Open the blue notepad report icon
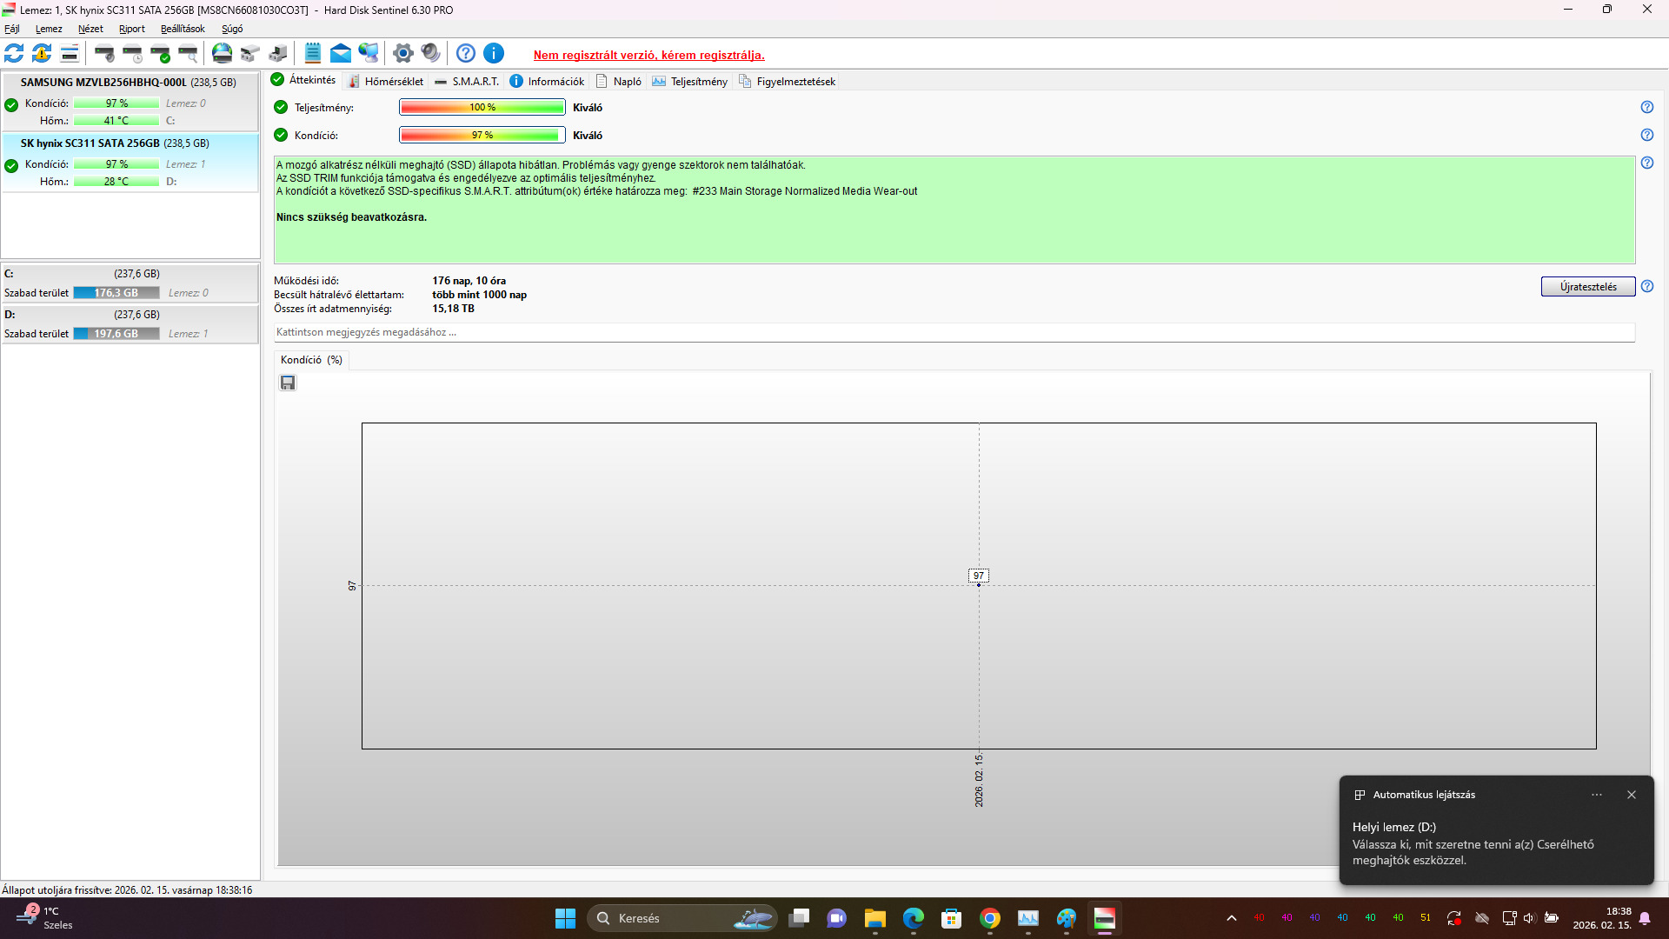The height and width of the screenshot is (939, 1669). point(313,54)
